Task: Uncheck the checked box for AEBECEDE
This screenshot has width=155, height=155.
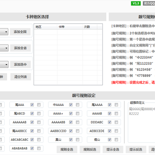Action: point(110,131)
